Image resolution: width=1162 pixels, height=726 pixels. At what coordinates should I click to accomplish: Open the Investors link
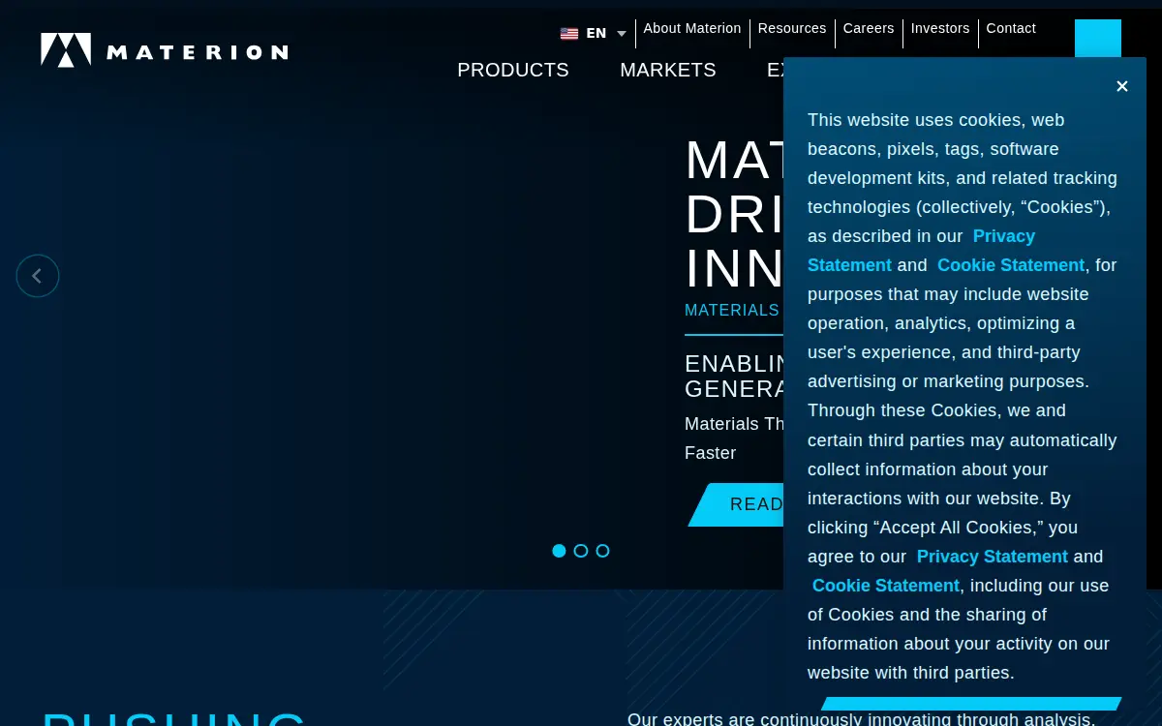click(x=940, y=29)
